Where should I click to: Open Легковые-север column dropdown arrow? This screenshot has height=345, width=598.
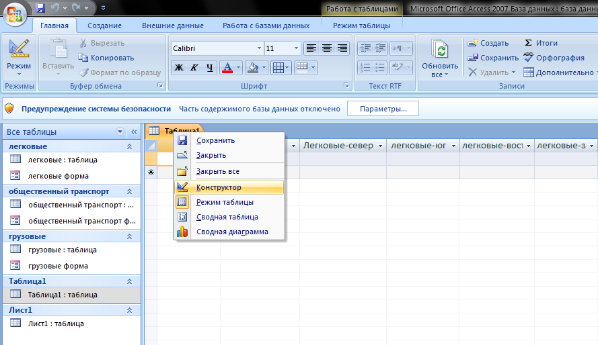pyautogui.click(x=380, y=146)
